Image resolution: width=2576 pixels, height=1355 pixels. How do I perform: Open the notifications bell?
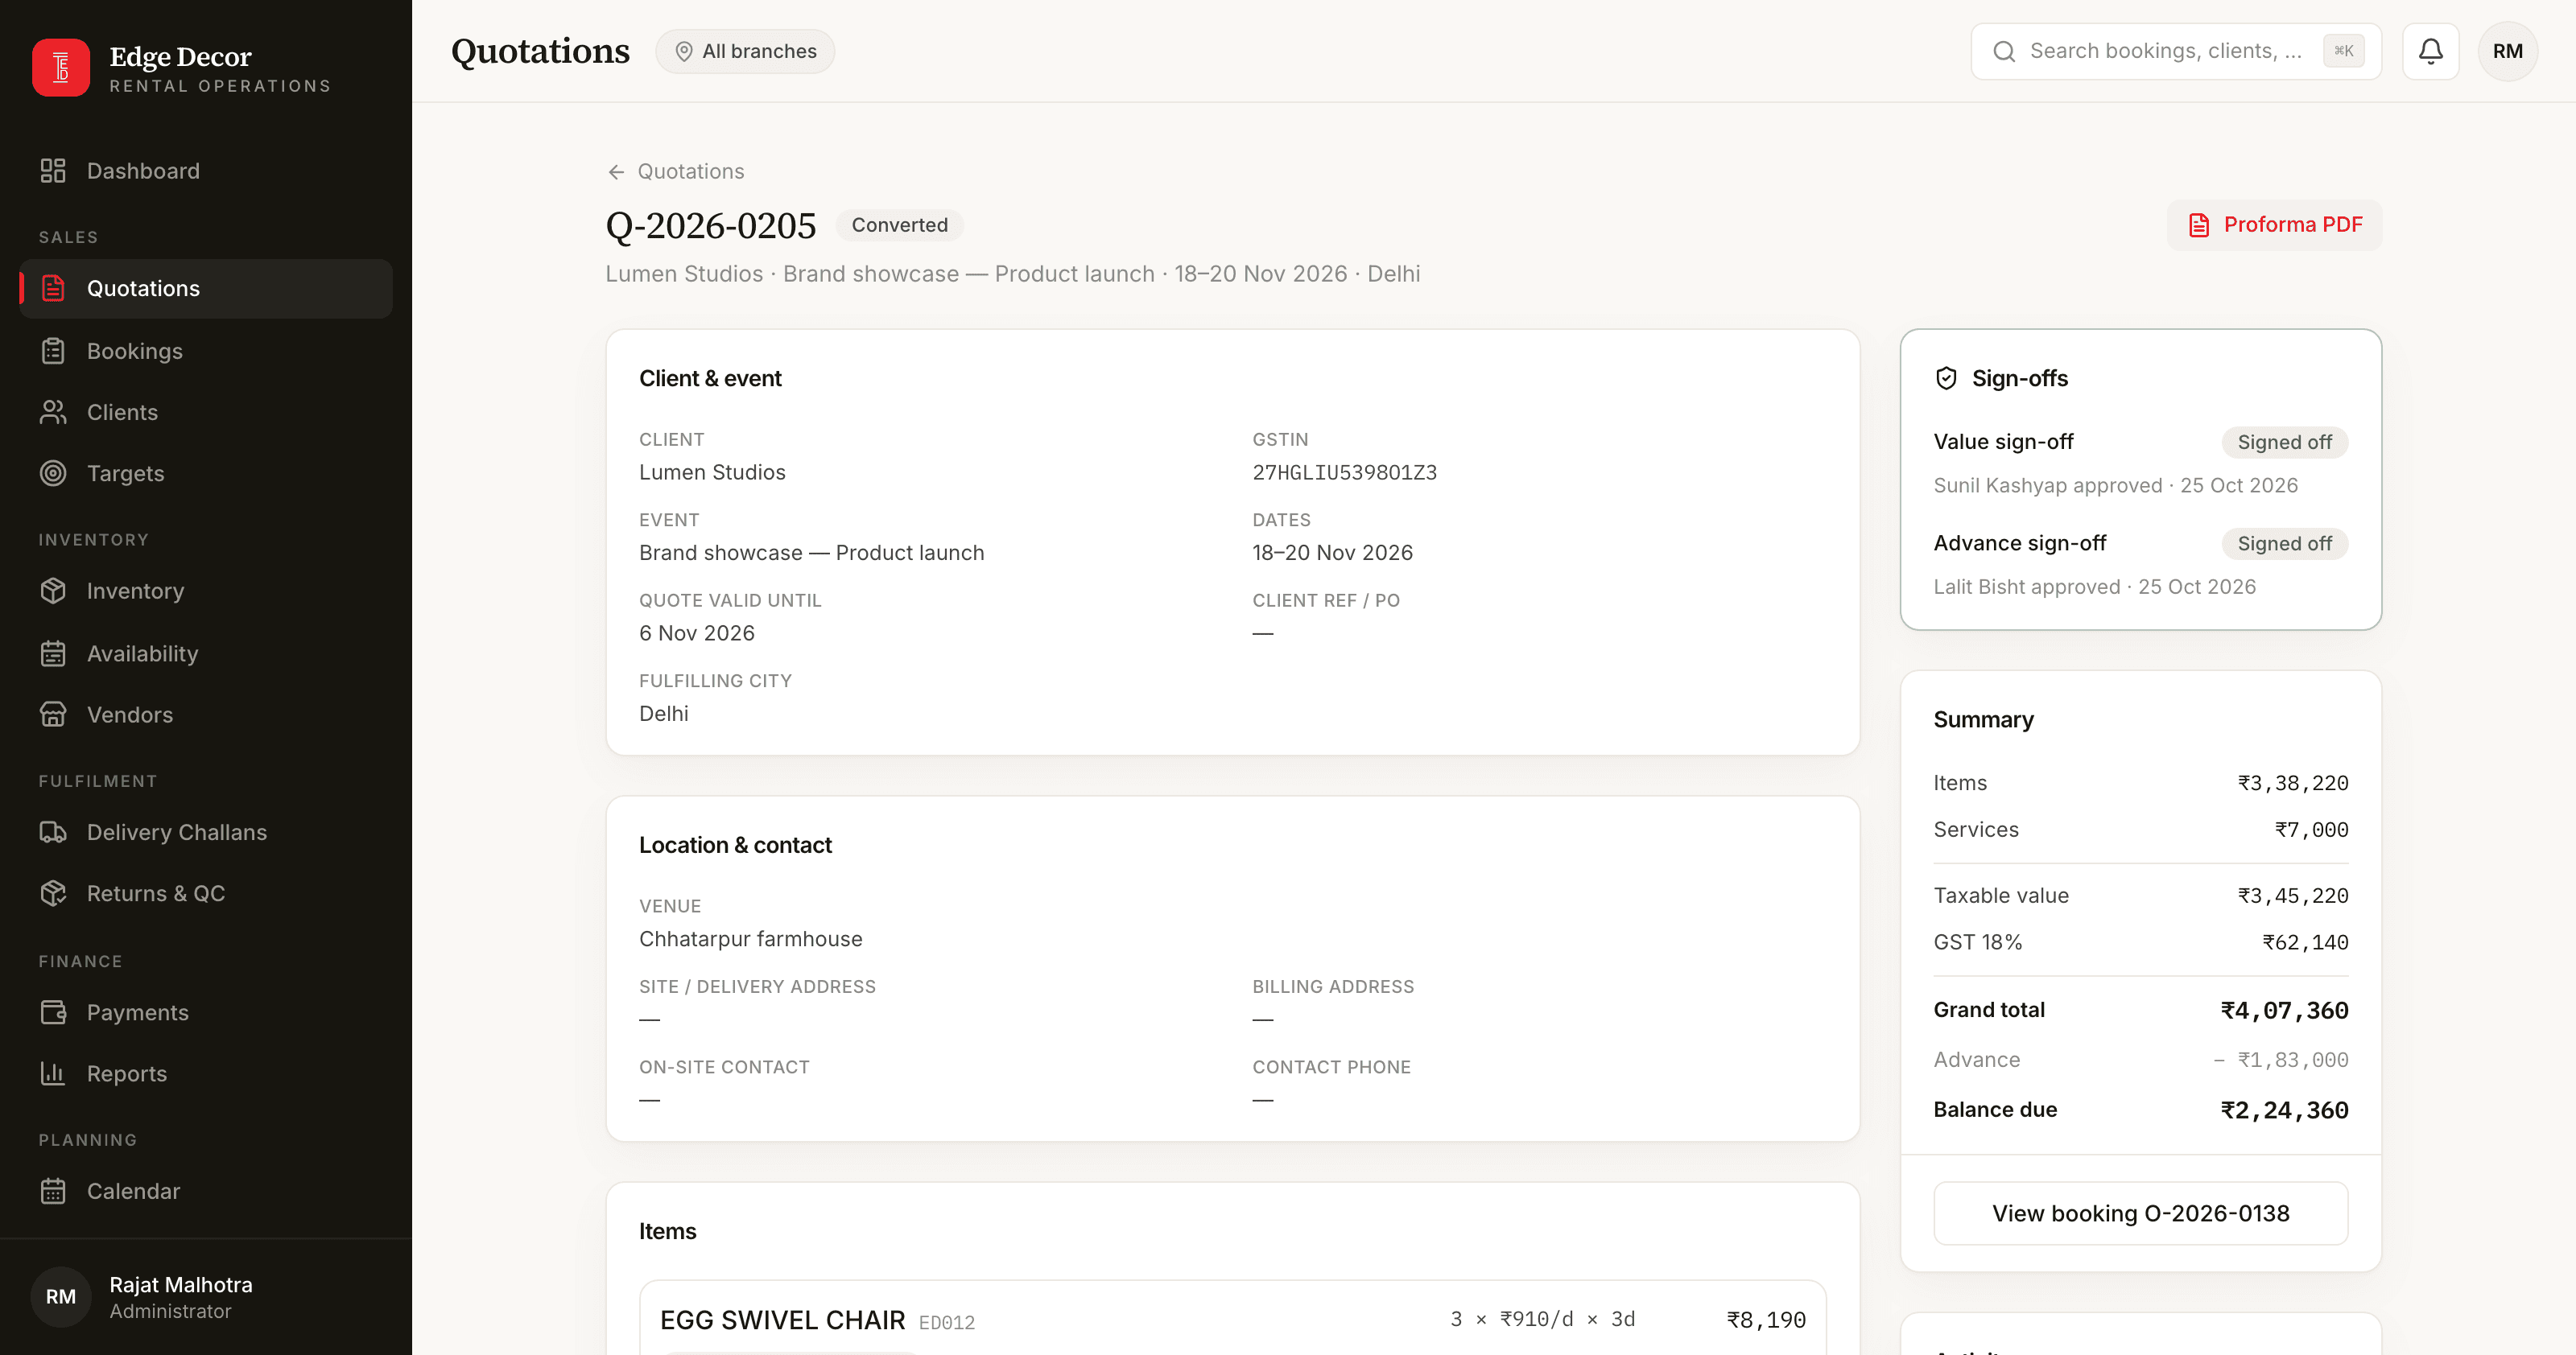(x=2431, y=51)
